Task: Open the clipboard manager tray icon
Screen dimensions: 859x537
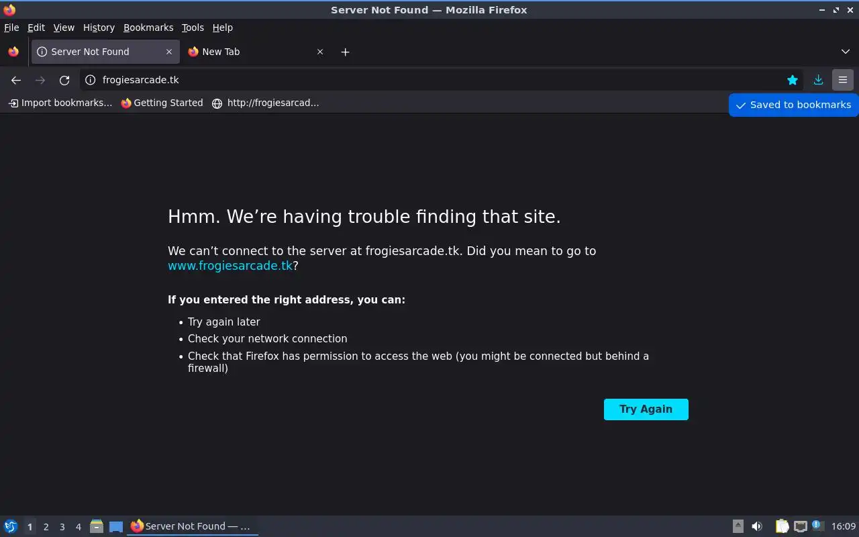Action: click(x=782, y=526)
